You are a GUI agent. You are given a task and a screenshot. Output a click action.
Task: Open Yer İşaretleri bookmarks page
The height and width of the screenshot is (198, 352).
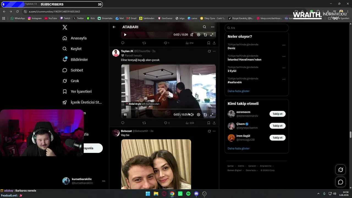tap(77, 92)
